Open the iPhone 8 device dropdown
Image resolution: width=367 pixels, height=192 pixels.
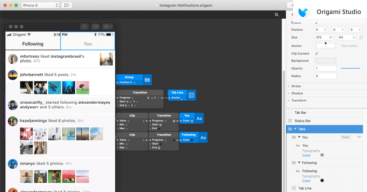click(40, 5)
